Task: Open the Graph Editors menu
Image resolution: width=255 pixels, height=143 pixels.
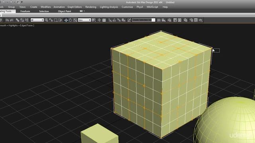Action: 75,7
